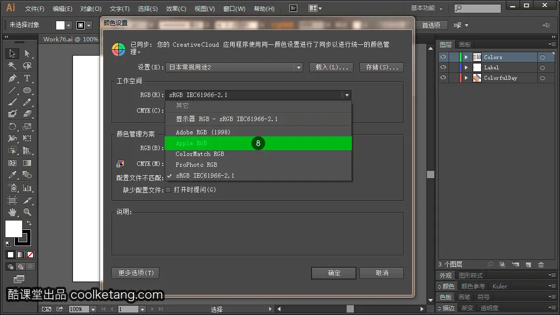The height and width of the screenshot is (315, 560).
Task: Click the top search field
Action: pos(478,8)
